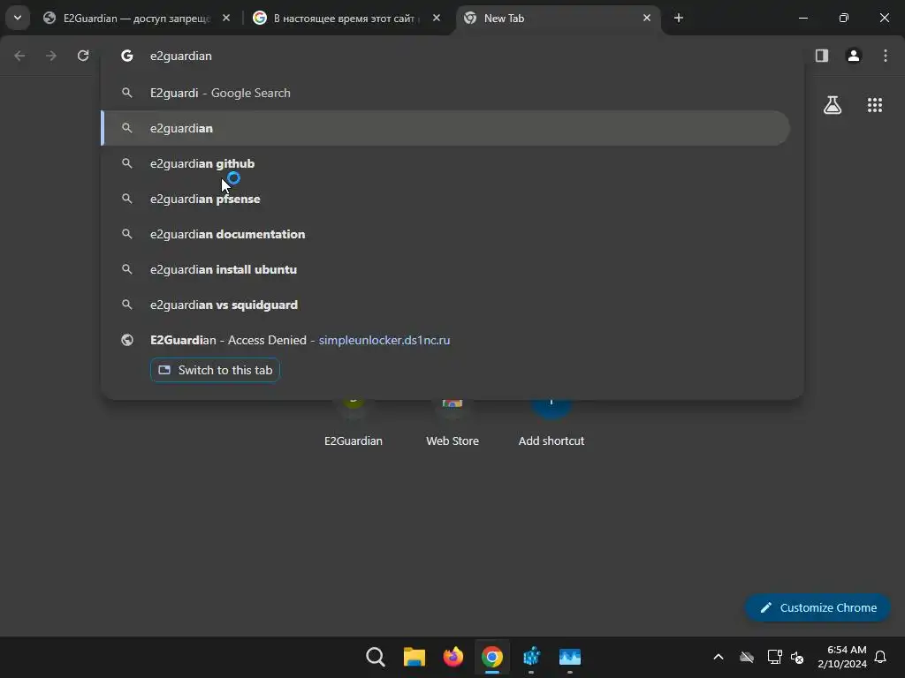Close the E2Guardian — доступ запрещен tab
Viewport: 905px width, 678px height.
[226, 19]
